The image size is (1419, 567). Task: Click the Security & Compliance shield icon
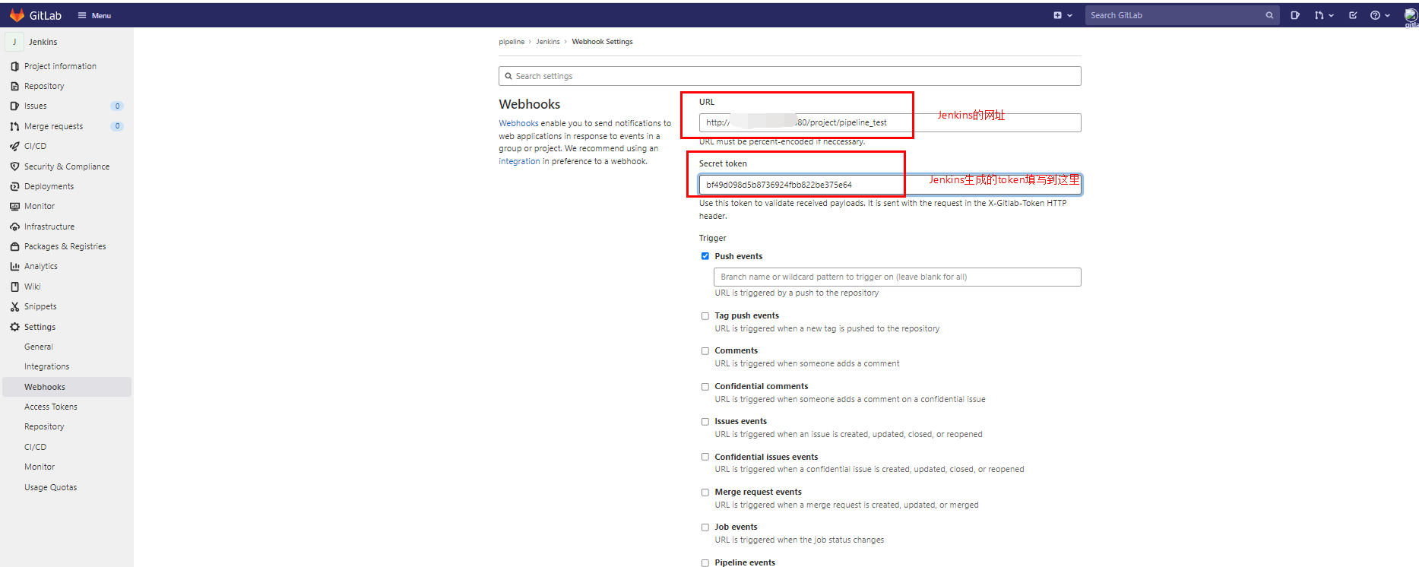click(x=14, y=166)
